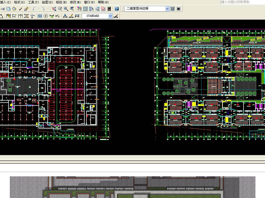This screenshot has height=198, width=265.
Task: Open the 修改(M) menu
Action: [x=75, y=2]
